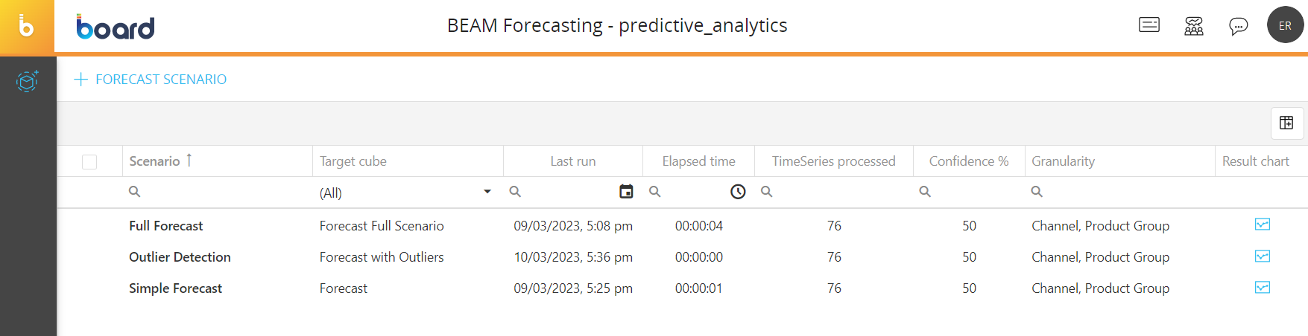
Task: Open the BEAM cube icon in sidebar
Action: 28,80
